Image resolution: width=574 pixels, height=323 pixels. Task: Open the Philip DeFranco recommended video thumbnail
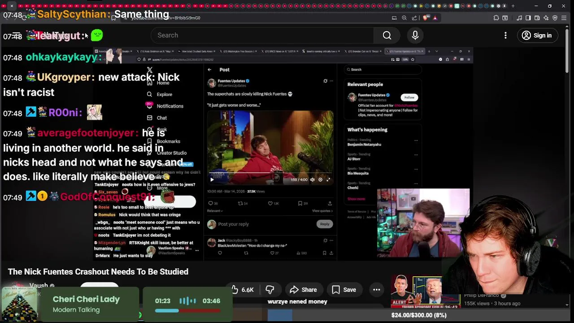425,292
